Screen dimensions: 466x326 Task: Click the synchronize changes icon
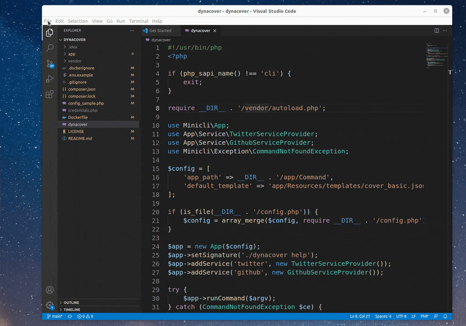(70, 316)
